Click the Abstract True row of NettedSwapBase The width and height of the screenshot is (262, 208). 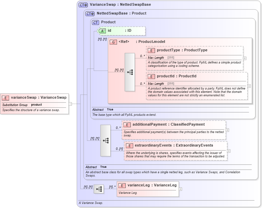[96, 167]
